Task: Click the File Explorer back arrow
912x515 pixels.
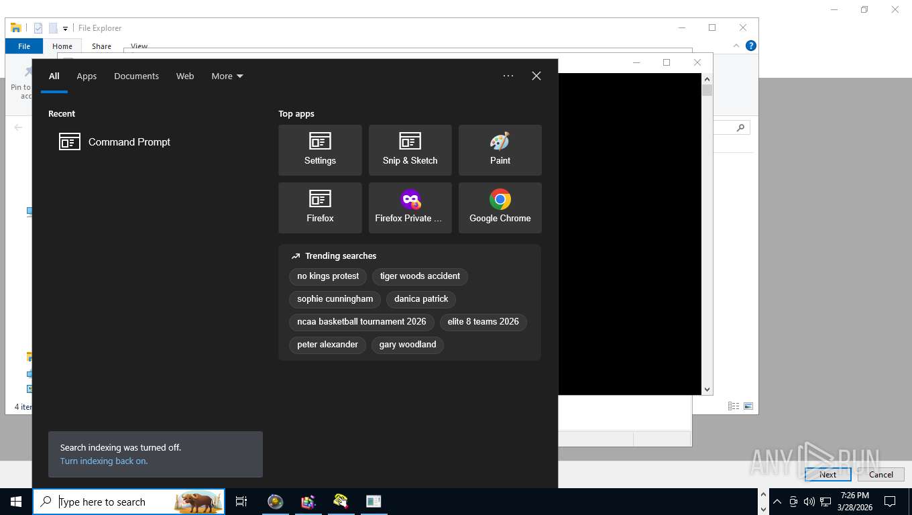Action: click(x=19, y=127)
